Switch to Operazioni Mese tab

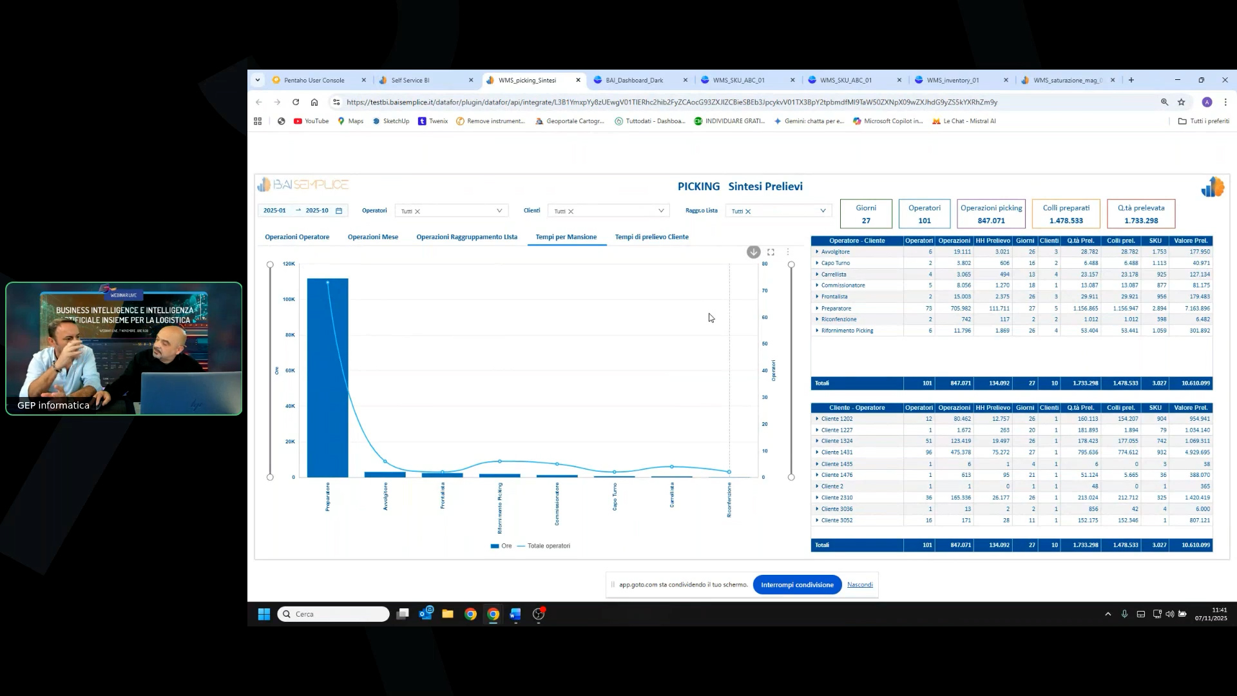[372, 237]
